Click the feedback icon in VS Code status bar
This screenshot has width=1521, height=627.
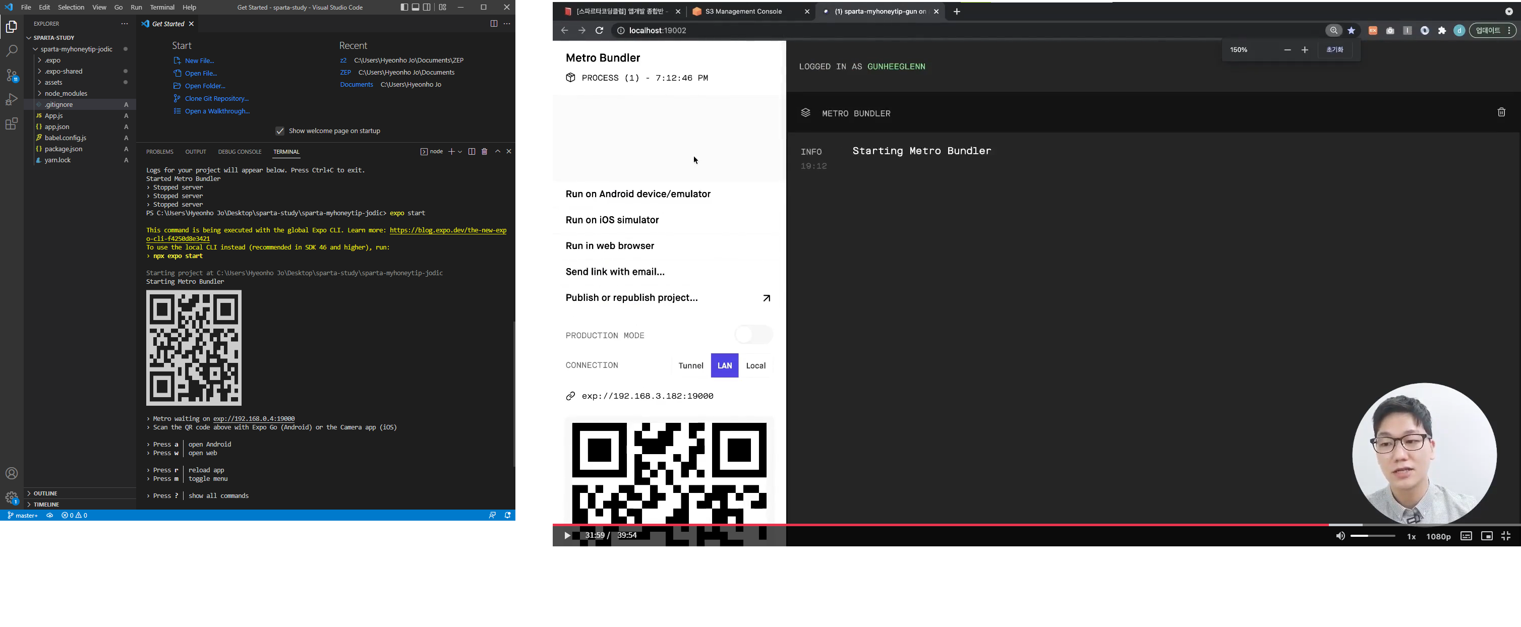[x=492, y=515]
